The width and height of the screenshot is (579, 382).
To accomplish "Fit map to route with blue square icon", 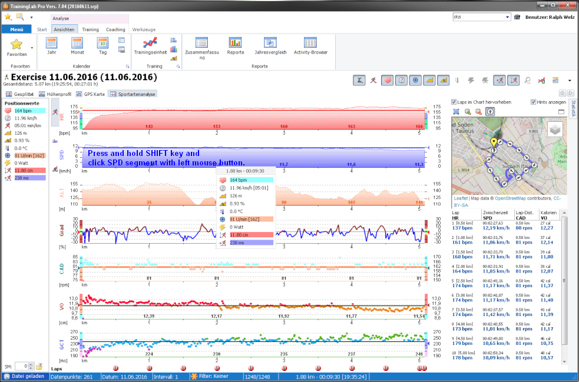I will (456, 111).
